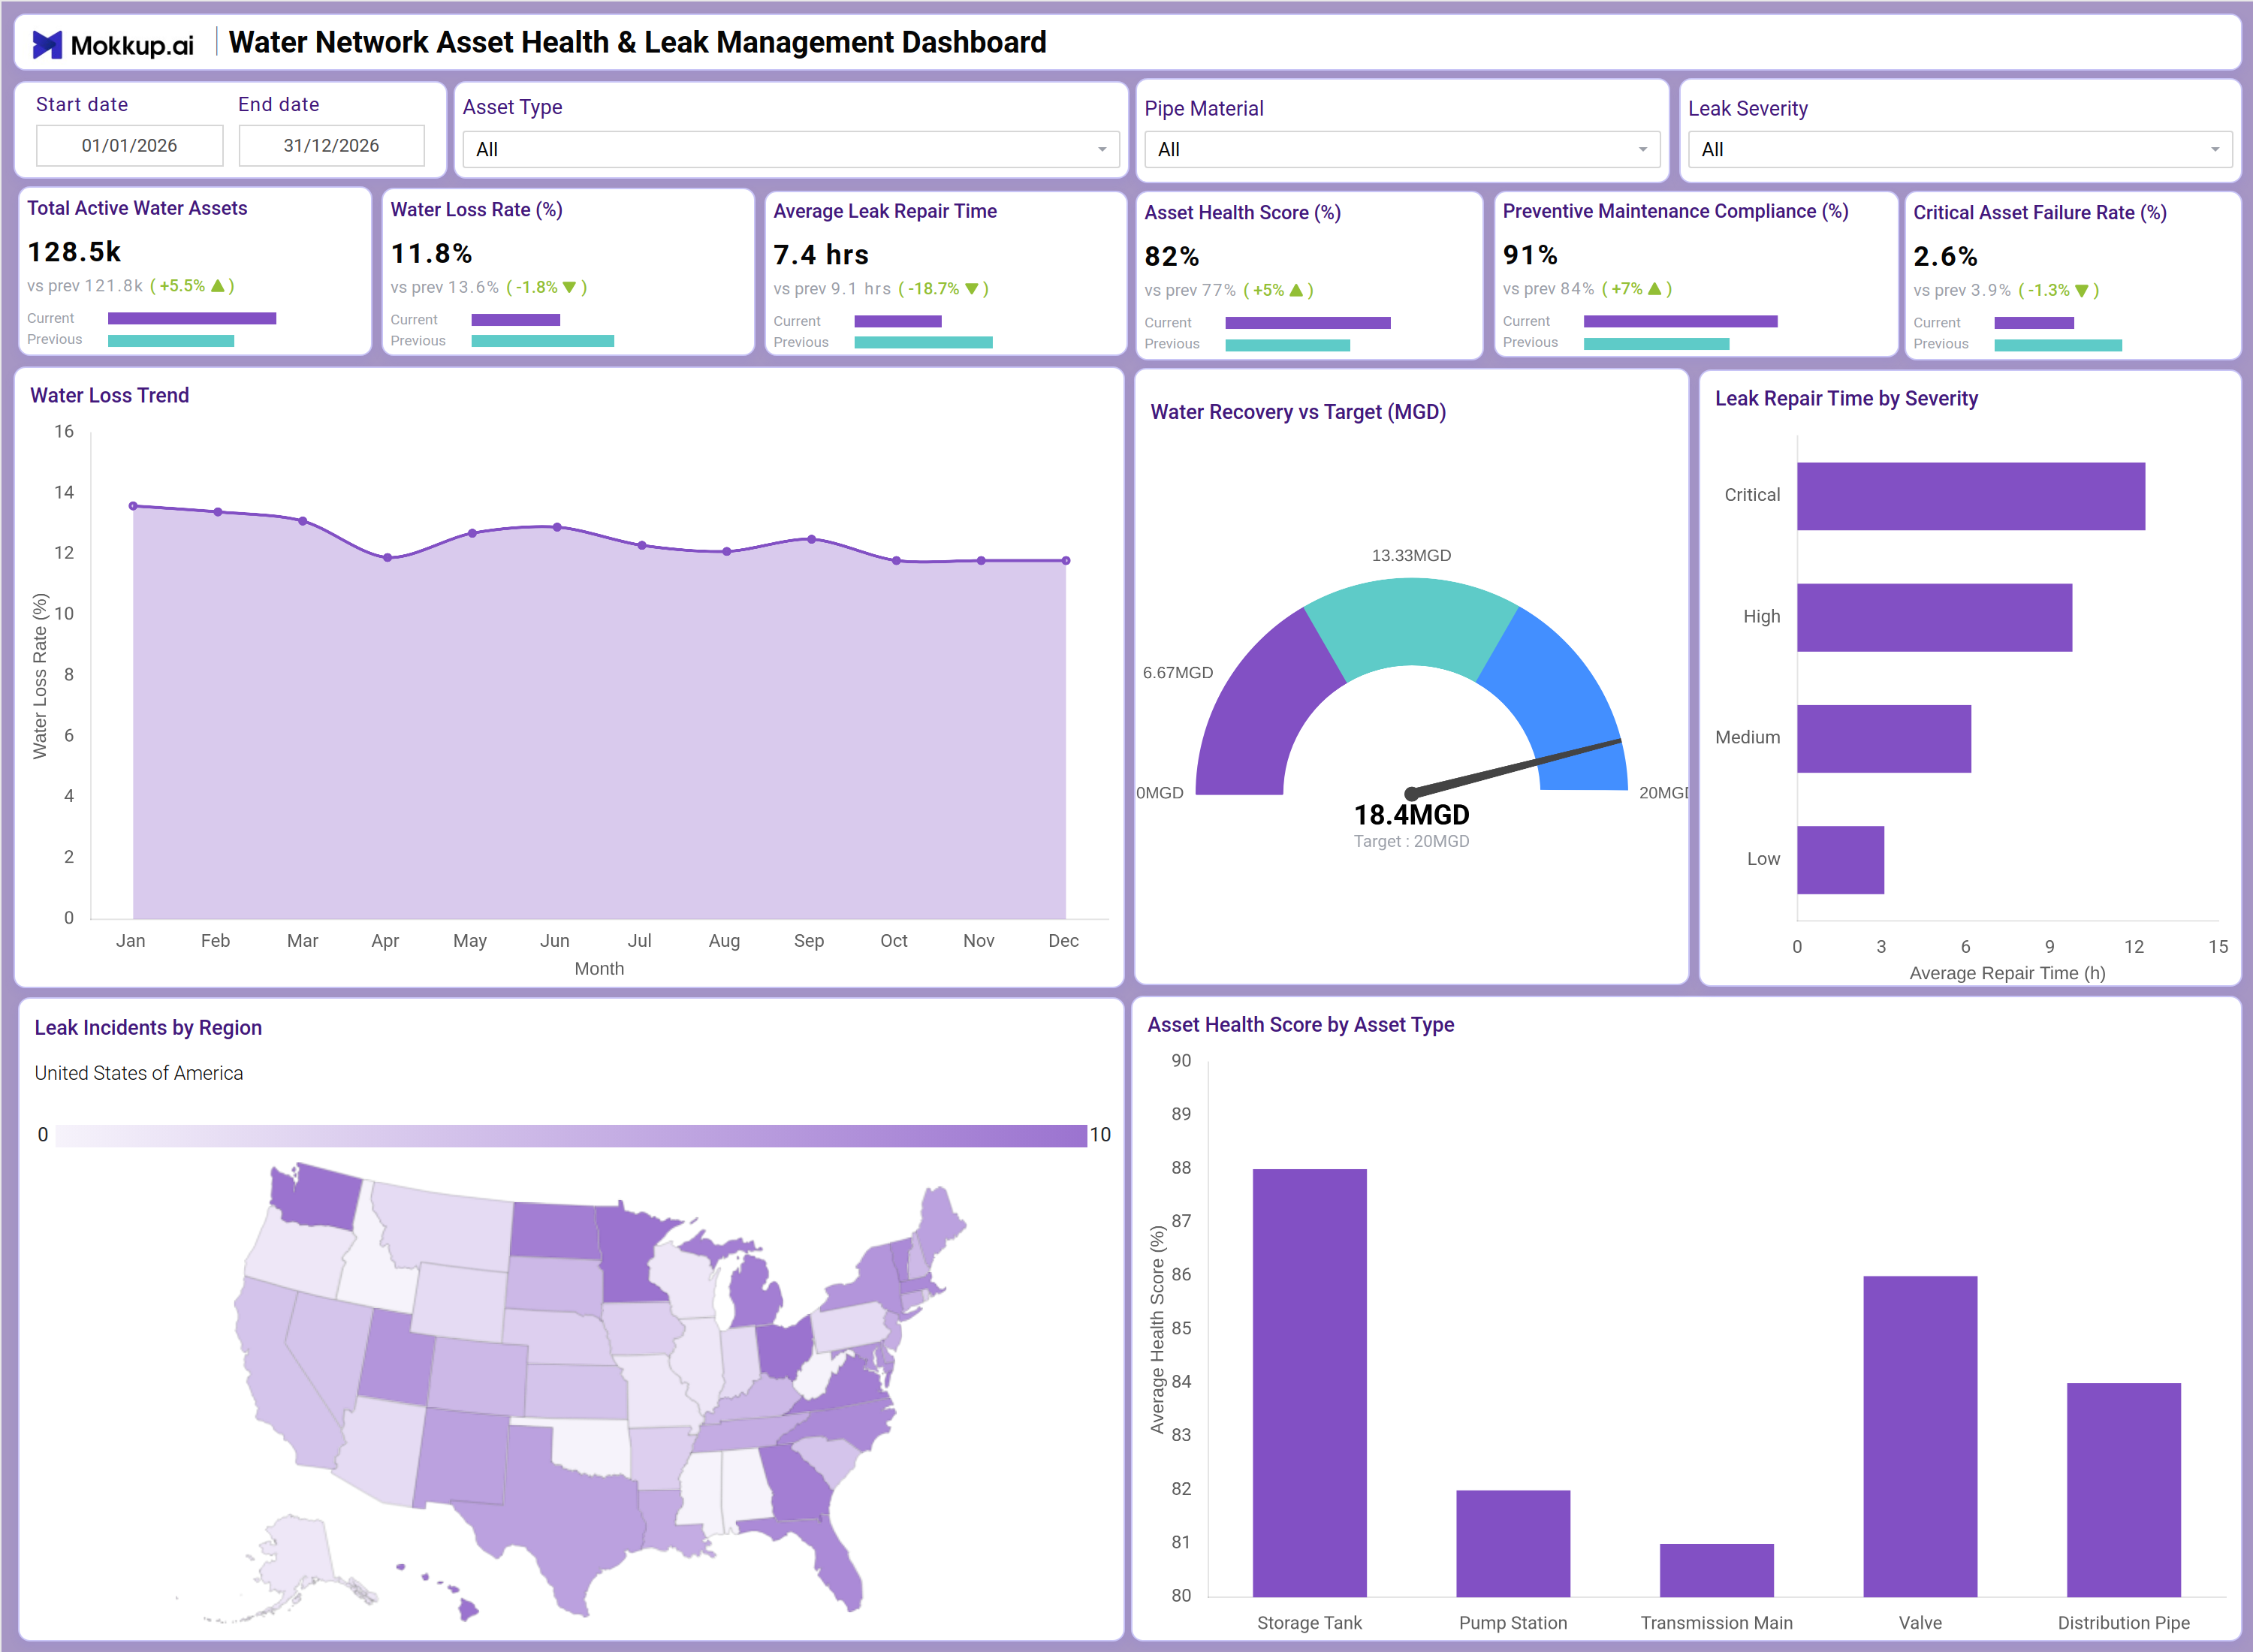
Task: Click the Low severity bar
Action: coord(1840,860)
